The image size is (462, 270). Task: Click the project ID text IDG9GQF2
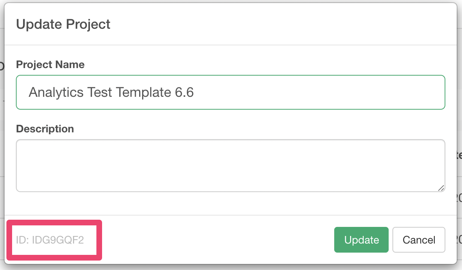[58, 240]
